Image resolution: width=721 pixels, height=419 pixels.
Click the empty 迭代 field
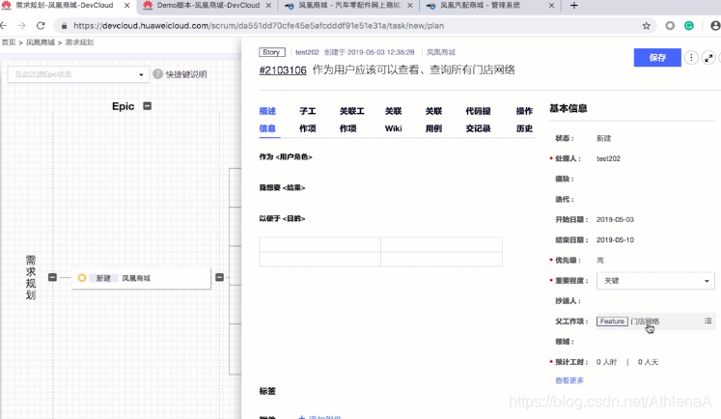(655, 199)
